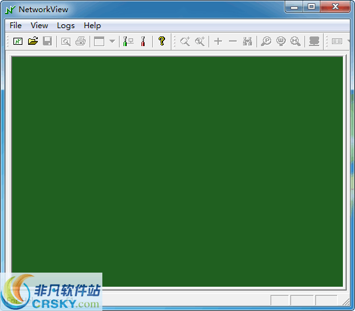Expand the window layout dropdown arrow
The width and height of the screenshot is (355, 311).
point(113,42)
